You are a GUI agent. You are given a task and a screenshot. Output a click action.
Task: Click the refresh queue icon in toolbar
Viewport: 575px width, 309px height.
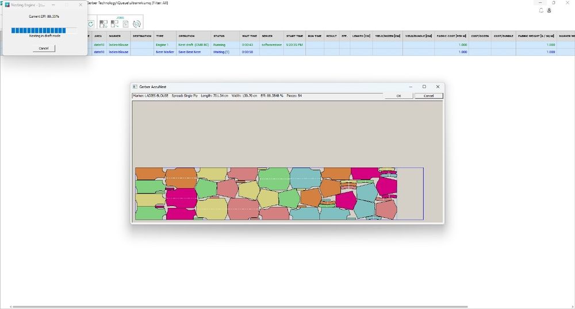pos(91,24)
